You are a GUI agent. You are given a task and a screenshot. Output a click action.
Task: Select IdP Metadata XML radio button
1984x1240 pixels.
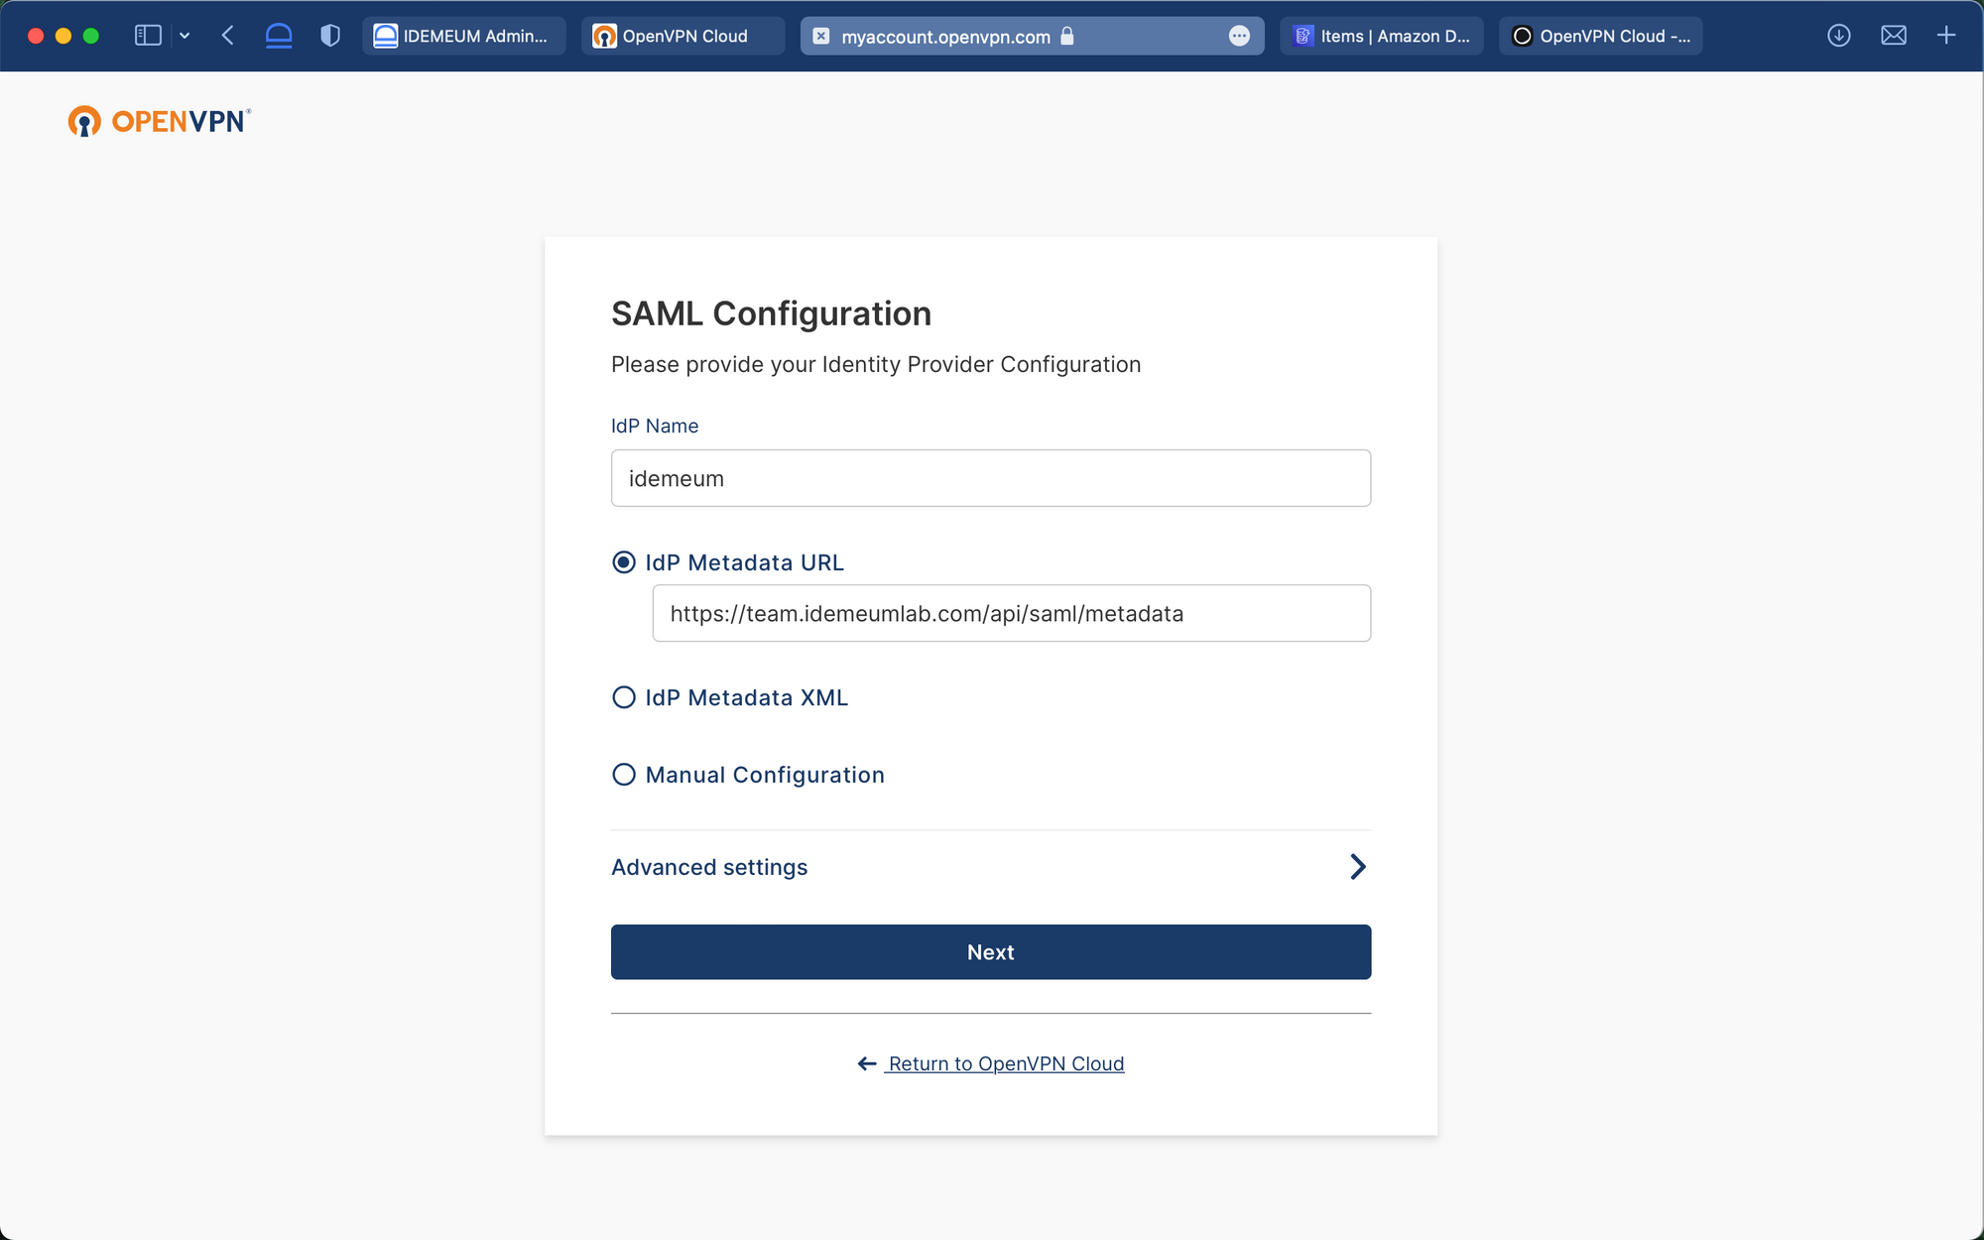pos(624,697)
